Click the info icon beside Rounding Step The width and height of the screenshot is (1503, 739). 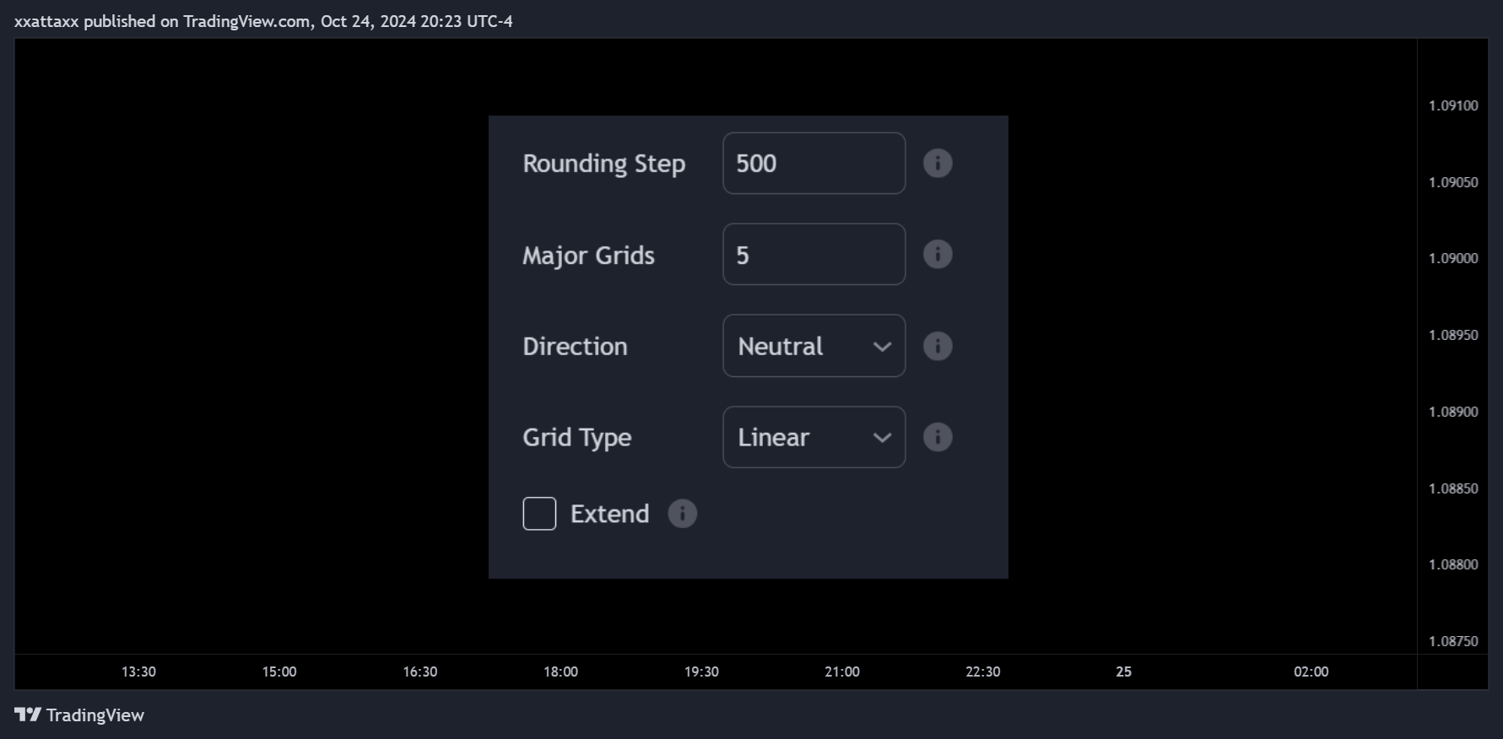coord(938,163)
